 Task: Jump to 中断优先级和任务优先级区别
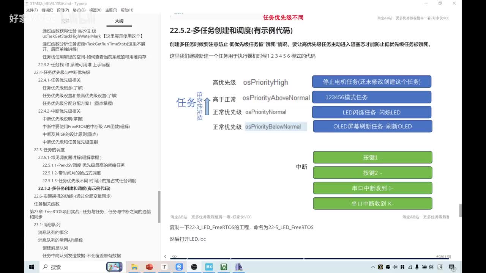pyautogui.click(x=70, y=142)
